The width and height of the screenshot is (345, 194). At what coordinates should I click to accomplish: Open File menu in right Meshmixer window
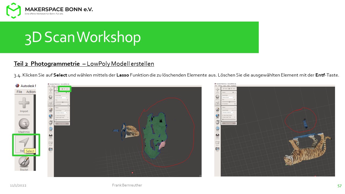click(216, 86)
